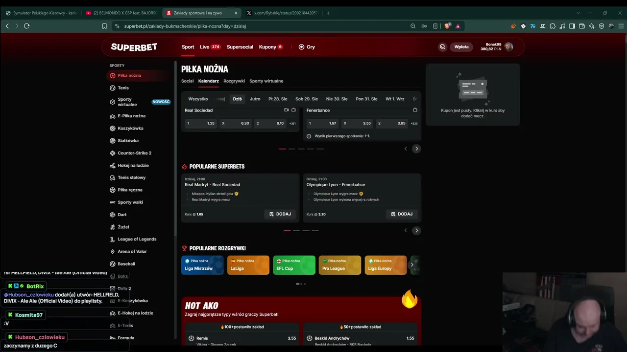Reload the Superbet page
627x352 pixels.
(x=26, y=26)
